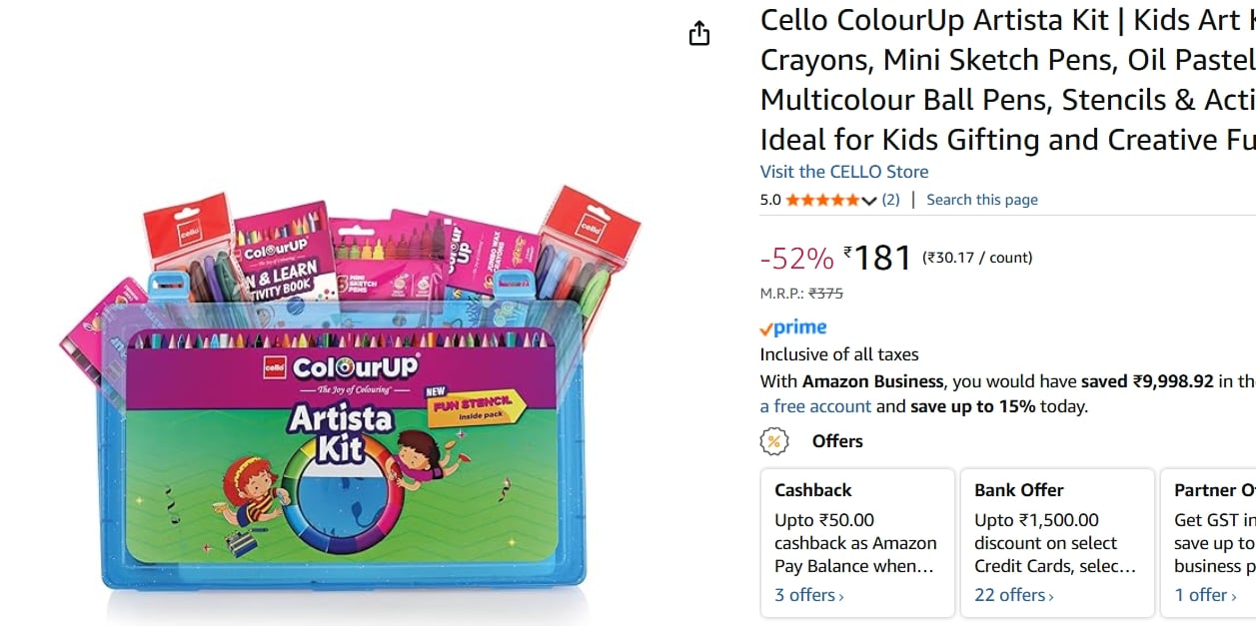Visit the CELLO Store link

844,172
